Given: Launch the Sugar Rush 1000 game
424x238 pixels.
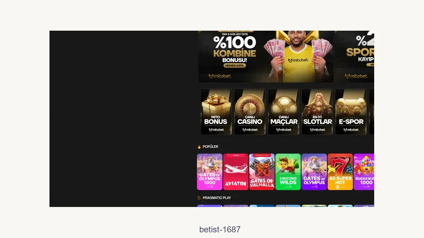Looking at the screenshot, I should pos(364,172).
